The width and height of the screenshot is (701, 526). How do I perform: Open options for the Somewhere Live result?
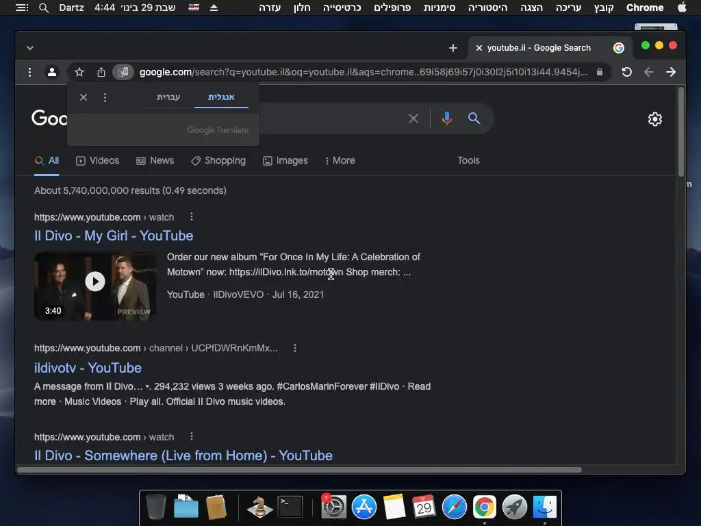tap(192, 436)
